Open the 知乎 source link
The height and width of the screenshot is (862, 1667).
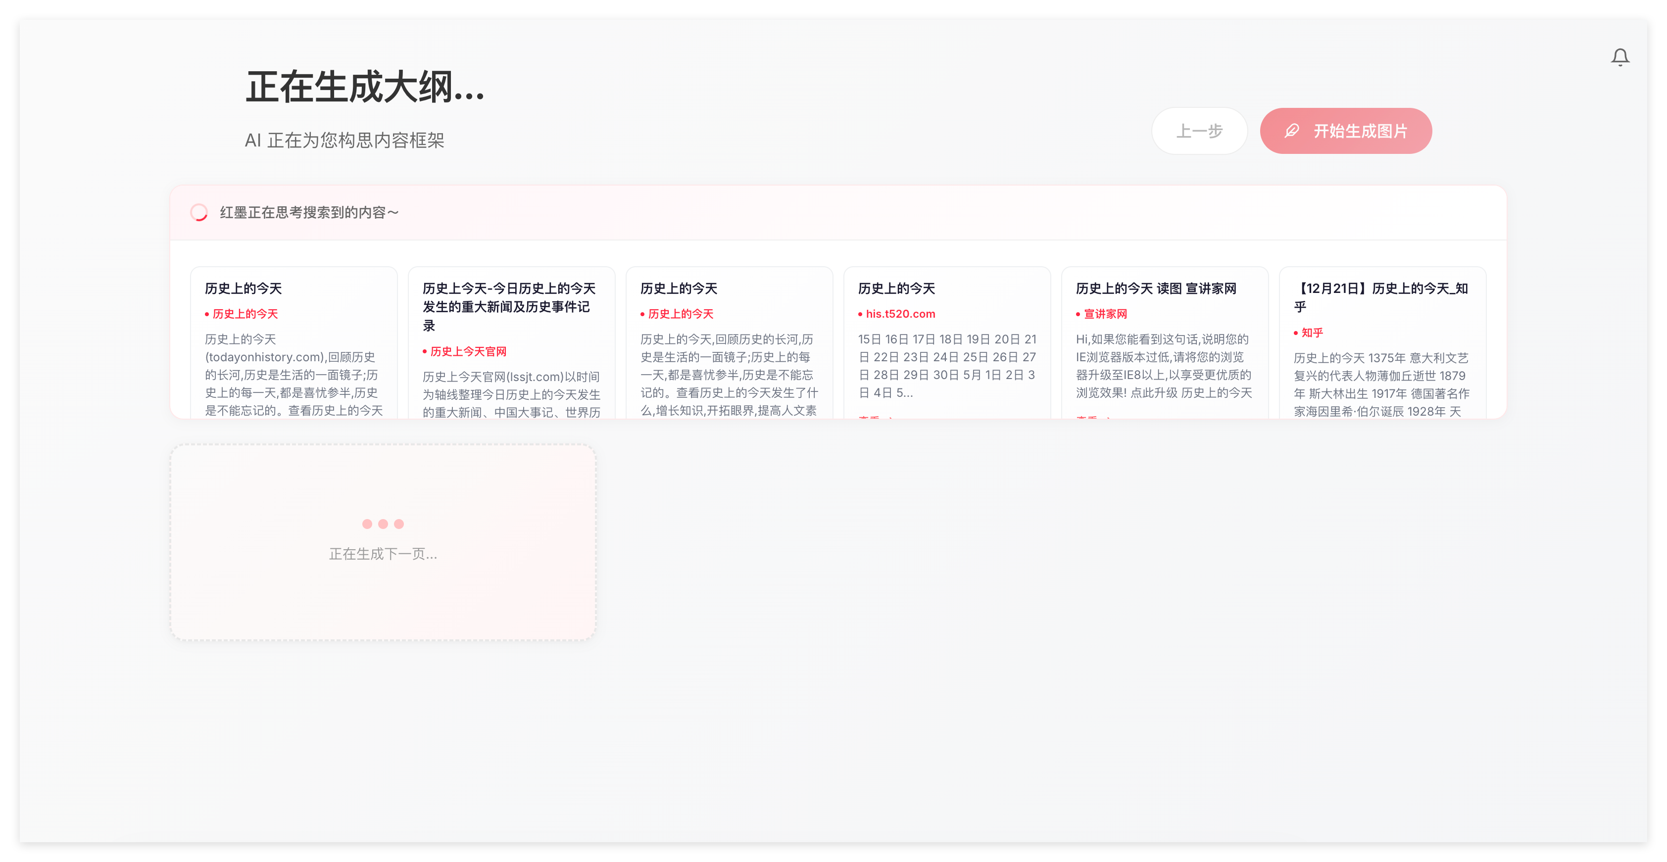tap(1312, 333)
